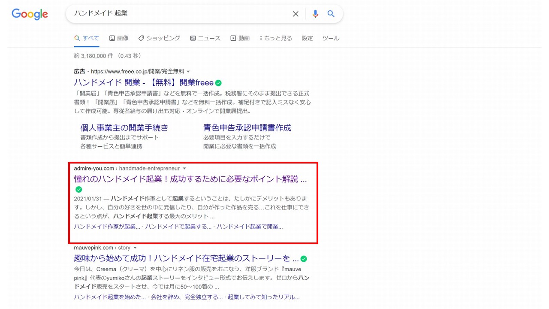This screenshot has height=309, width=549.
Task: Open sub-link ハンドメイド起業を始めた...
Action: point(109,297)
